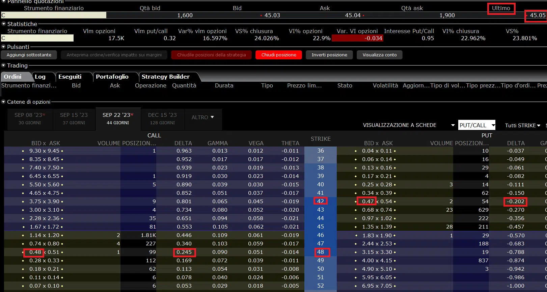Select the SEP 08 '23 expiration tab
Screen dimensions: 547x292
click(30, 118)
